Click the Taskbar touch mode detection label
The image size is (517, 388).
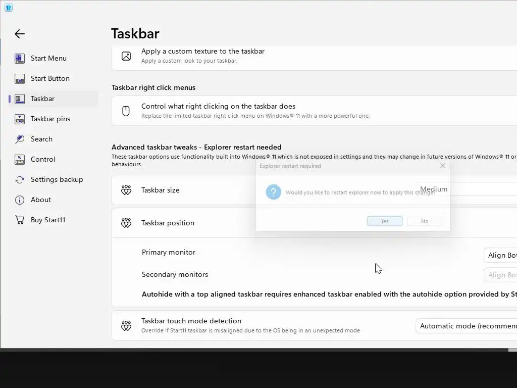[191, 321]
